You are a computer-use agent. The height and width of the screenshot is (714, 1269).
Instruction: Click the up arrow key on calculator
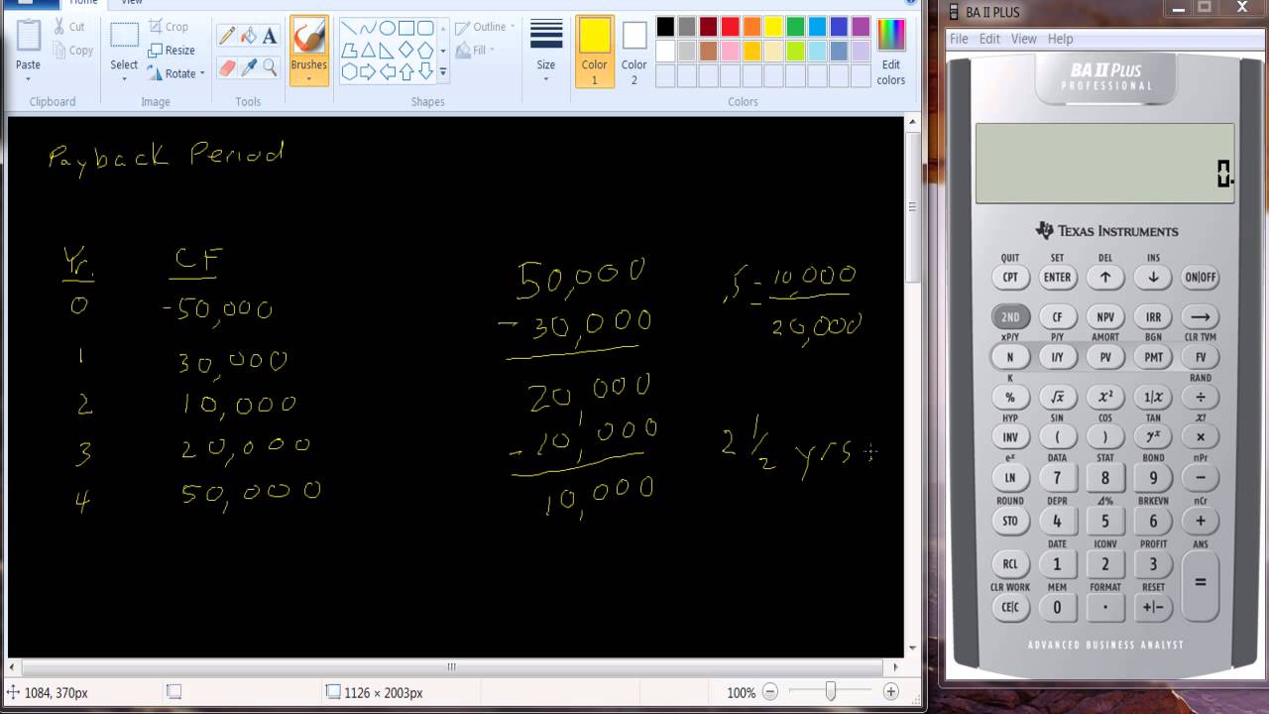[x=1105, y=278]
